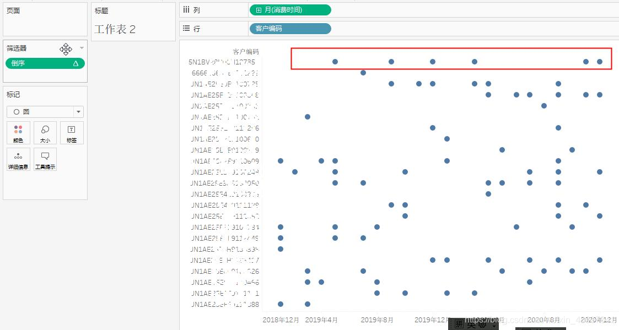Click the 页面 shelf label
619x330 pixels.
pyautogui.click(x=13, y=10)
